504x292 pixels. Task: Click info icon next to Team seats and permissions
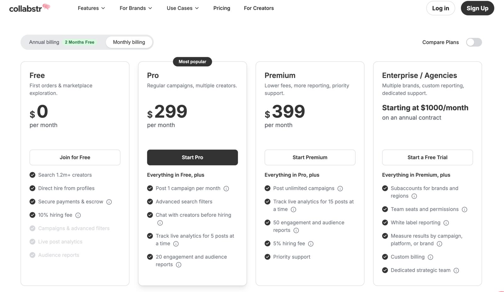click(465, 210)
